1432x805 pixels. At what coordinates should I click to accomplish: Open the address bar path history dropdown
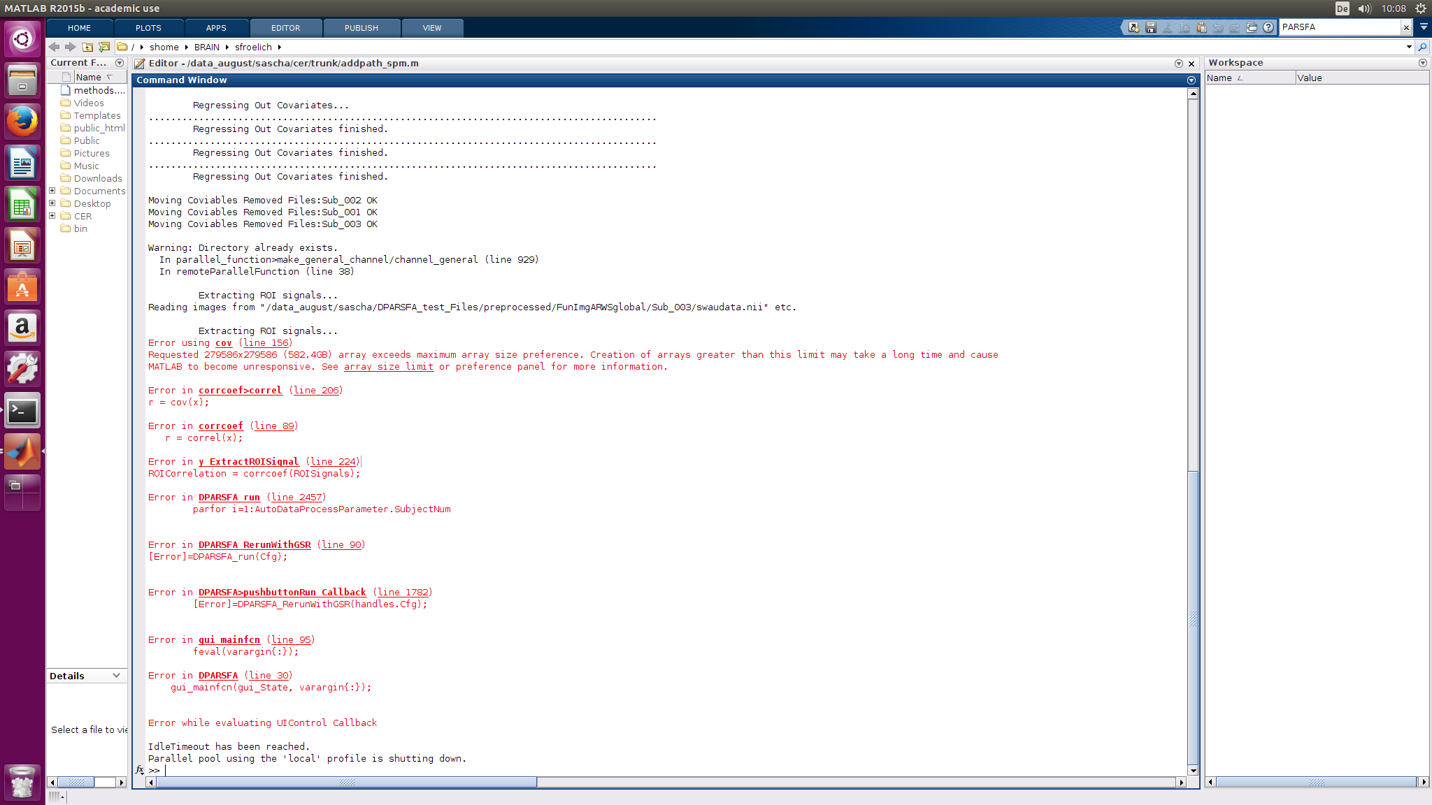click(x=1409, y=47)
